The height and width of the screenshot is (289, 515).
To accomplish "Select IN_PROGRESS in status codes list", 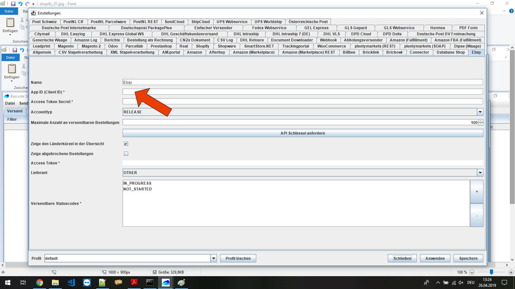I will (137, 183).
